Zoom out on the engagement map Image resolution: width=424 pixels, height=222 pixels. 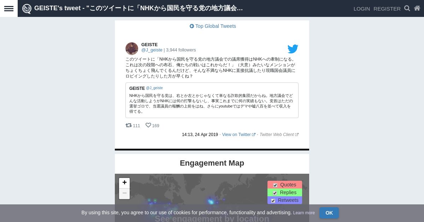124,193
